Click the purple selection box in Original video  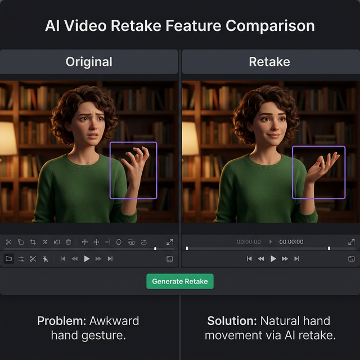(x=133, y=170)
